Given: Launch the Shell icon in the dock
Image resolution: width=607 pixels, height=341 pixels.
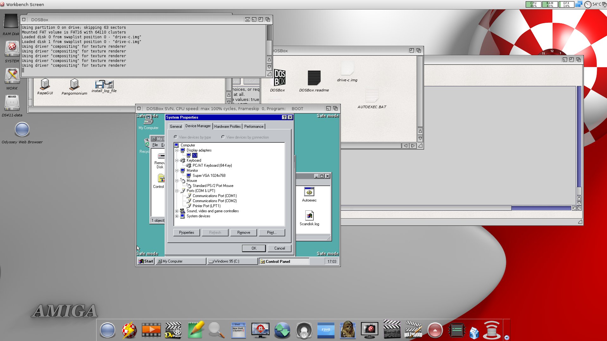Looking at the screenshot, I should pos(238,330).
